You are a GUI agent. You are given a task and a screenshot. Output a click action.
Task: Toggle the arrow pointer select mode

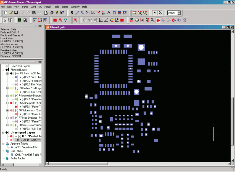click(5, 20)
